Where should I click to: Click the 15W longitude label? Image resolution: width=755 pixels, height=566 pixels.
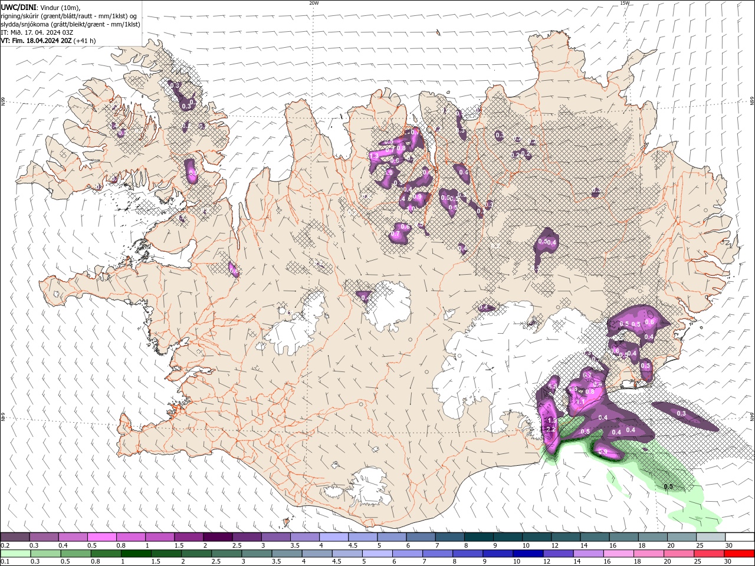(625, 3)
